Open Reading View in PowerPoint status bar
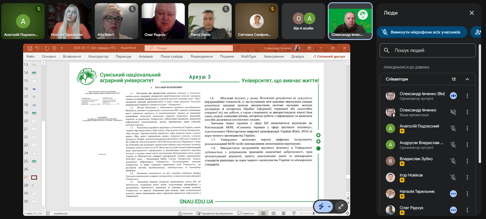486x219 pixels. click(x=283, y=213)
